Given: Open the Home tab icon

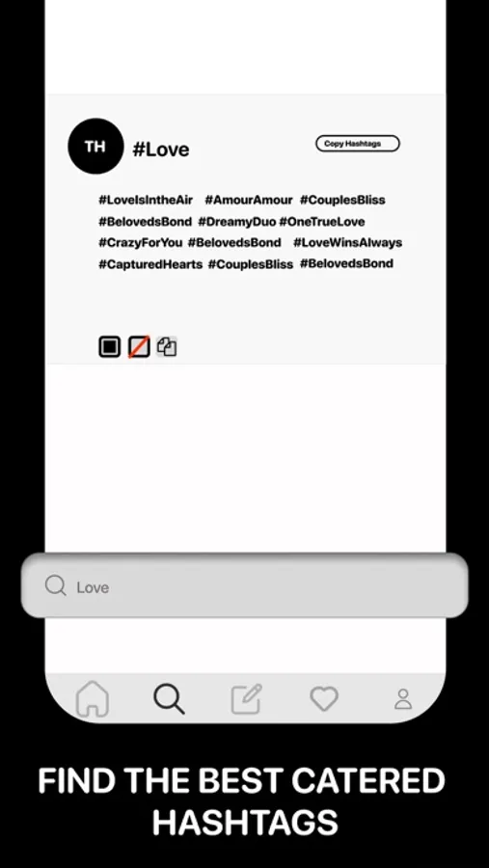Looking at the screenshot, I should click(92, 698).
